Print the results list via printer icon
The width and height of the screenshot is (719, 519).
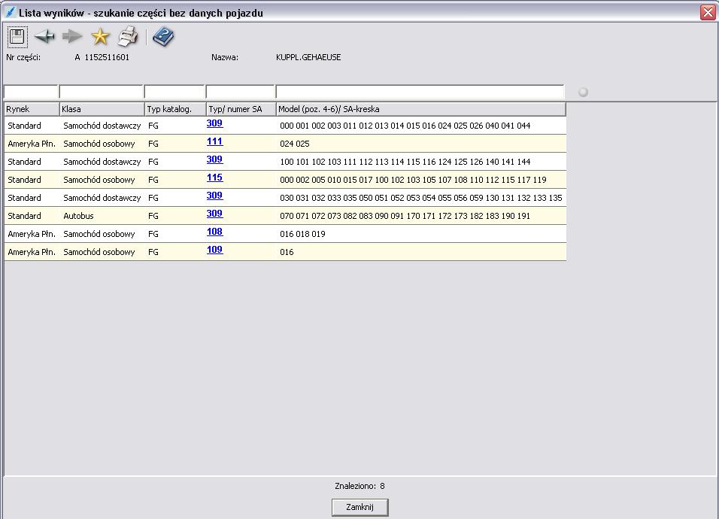129,36
